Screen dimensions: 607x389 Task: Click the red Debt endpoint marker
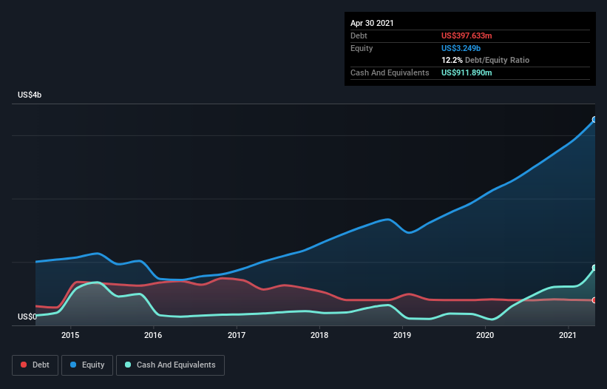click(594, 300)
